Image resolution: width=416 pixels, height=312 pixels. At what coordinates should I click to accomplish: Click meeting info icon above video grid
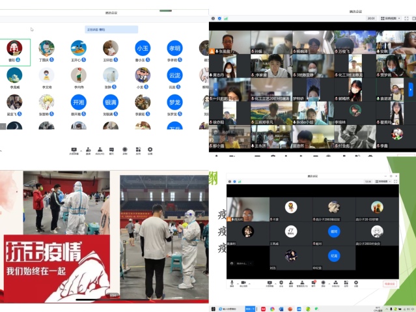click(213, 18)
